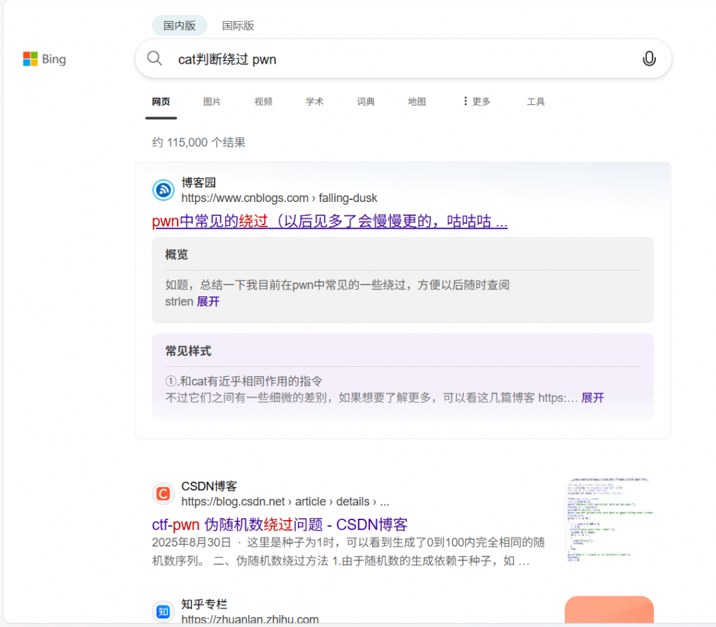
Task: Click the CSDN博客 site favicon
Action: coord(164,494)
